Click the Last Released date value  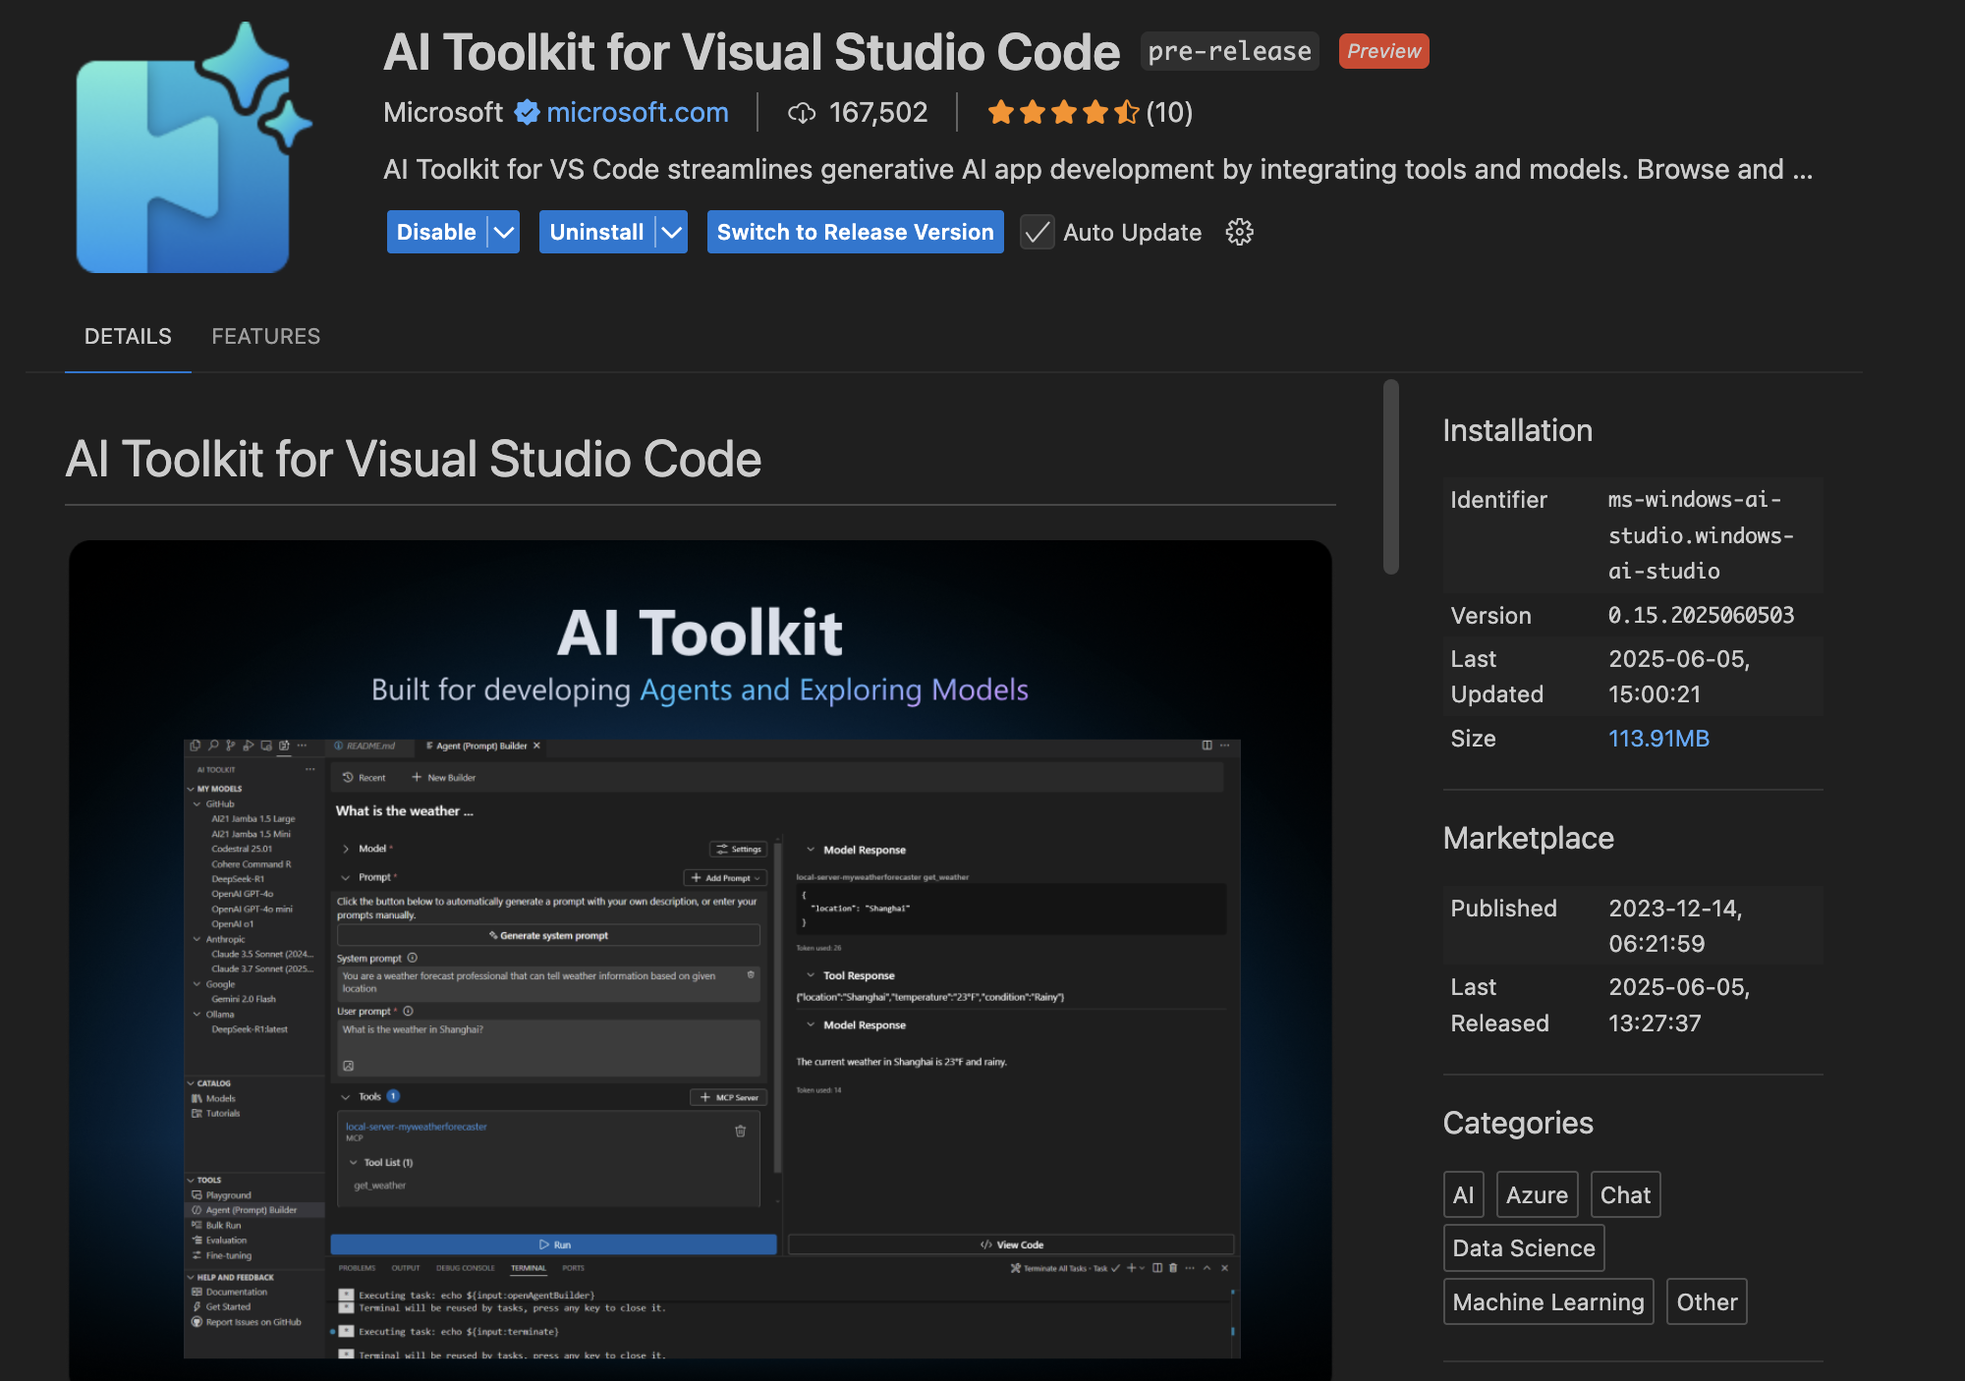(x=1679, y=1005)
